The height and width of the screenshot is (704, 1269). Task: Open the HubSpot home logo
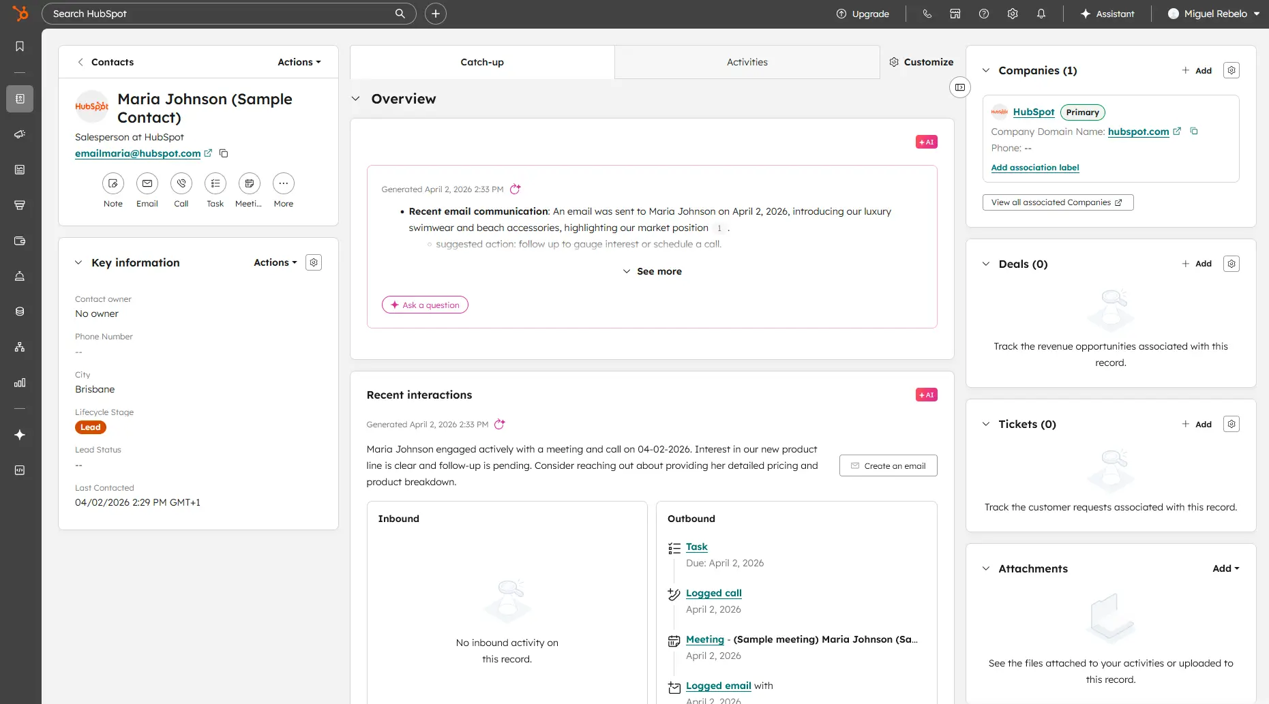20,13
